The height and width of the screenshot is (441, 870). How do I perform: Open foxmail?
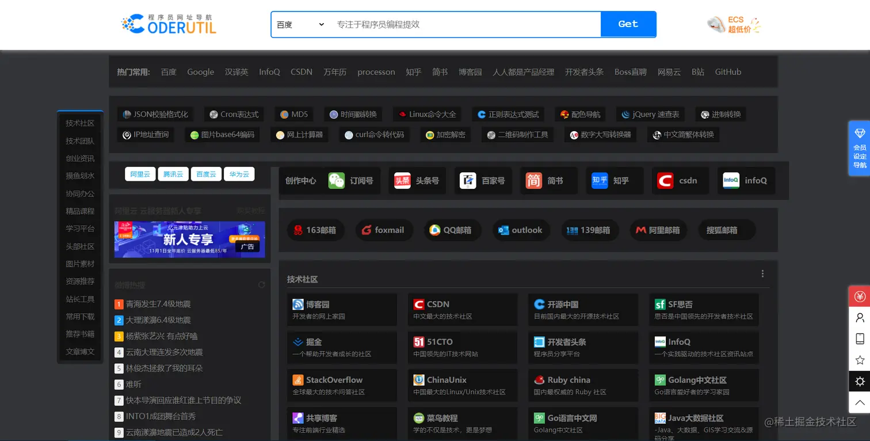point(383,230)
